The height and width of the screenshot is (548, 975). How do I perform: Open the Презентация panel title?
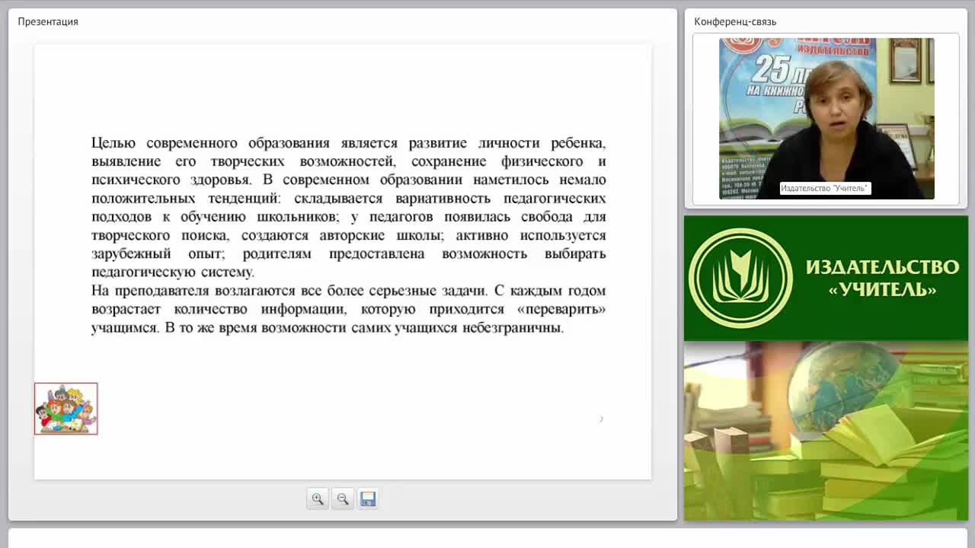click(48, 21)
